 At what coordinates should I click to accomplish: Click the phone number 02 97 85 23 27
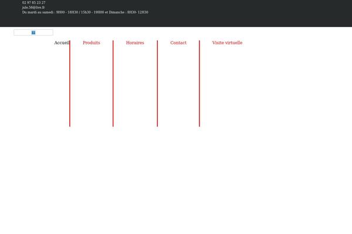click(x=33, y=3)
